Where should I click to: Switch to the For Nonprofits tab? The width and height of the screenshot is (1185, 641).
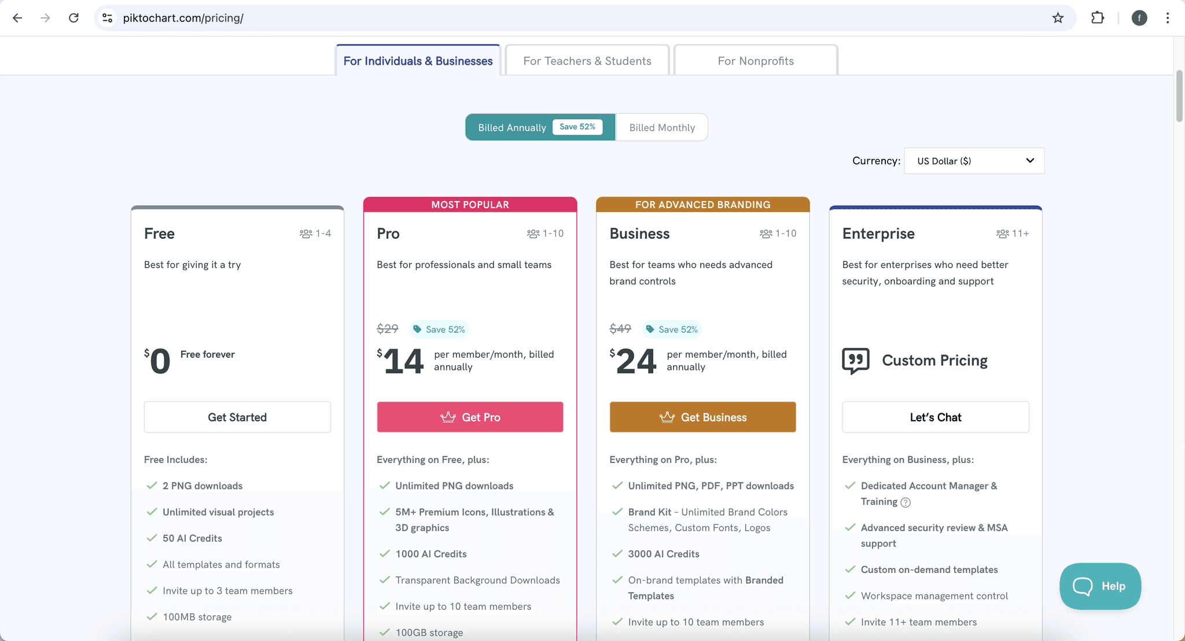tap(755, 61)
